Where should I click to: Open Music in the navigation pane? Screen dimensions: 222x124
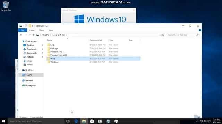click(29, 61)
